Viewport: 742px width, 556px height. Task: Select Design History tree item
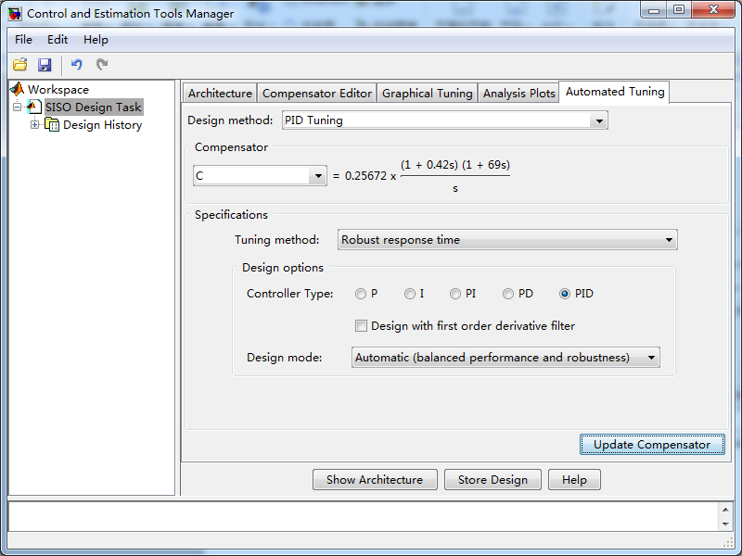(103, 125)
